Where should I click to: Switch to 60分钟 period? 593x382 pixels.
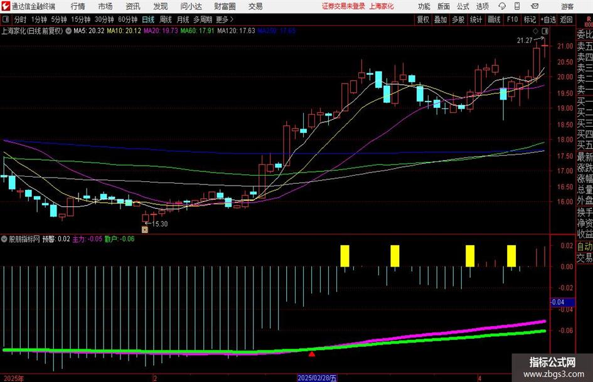pos(128,19)
